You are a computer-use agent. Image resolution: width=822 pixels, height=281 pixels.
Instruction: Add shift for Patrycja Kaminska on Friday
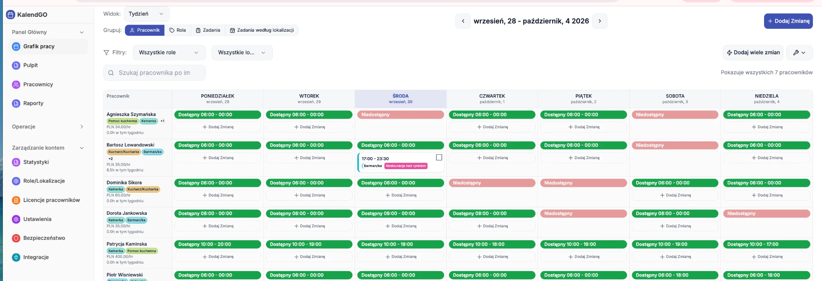coord(584,257)
